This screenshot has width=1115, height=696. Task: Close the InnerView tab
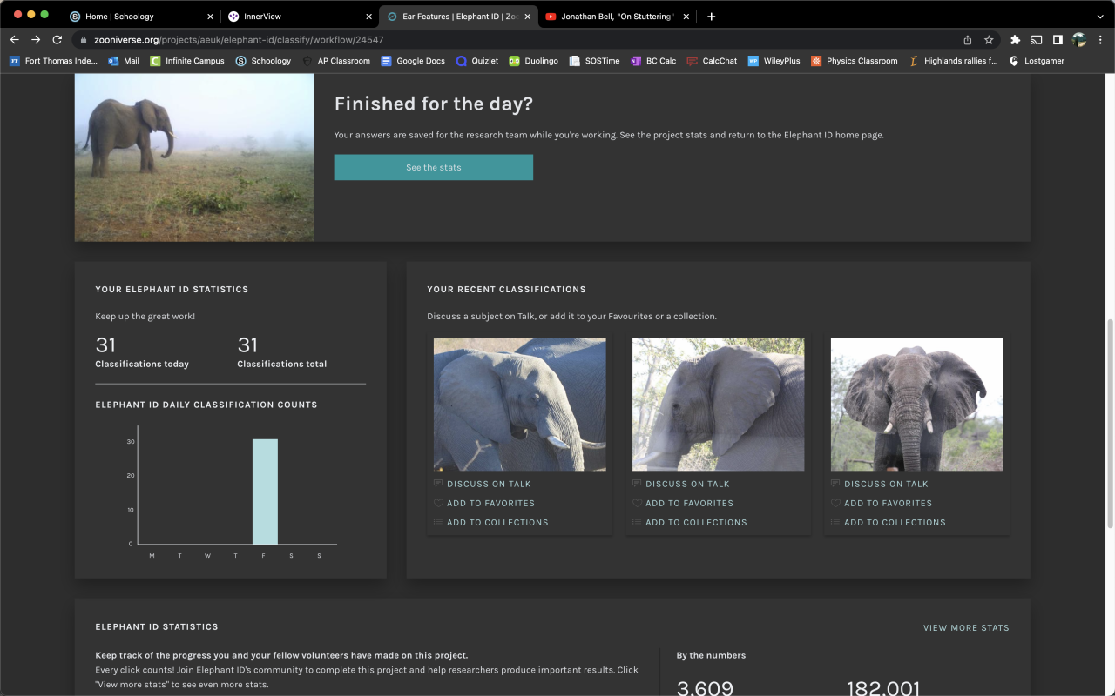pyautogui.click(x=368, y=17)
